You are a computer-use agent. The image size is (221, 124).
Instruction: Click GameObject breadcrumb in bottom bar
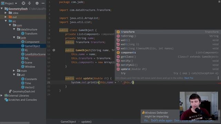click(68, 122)
